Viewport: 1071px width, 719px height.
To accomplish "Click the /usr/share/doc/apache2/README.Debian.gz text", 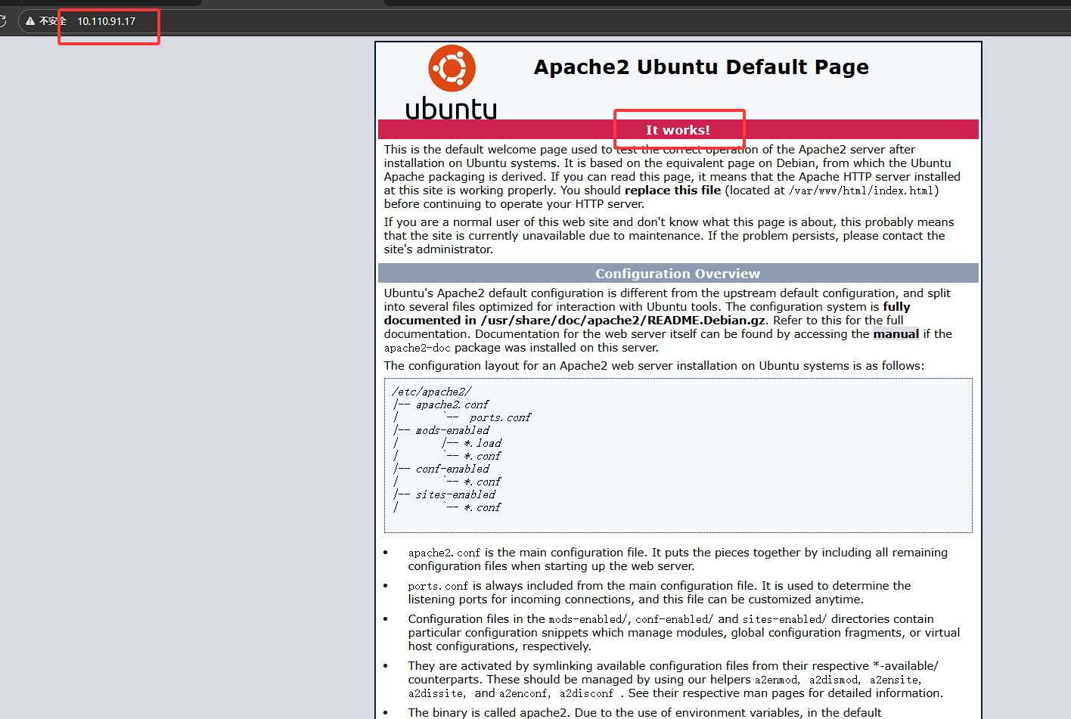I will (623, 321).
